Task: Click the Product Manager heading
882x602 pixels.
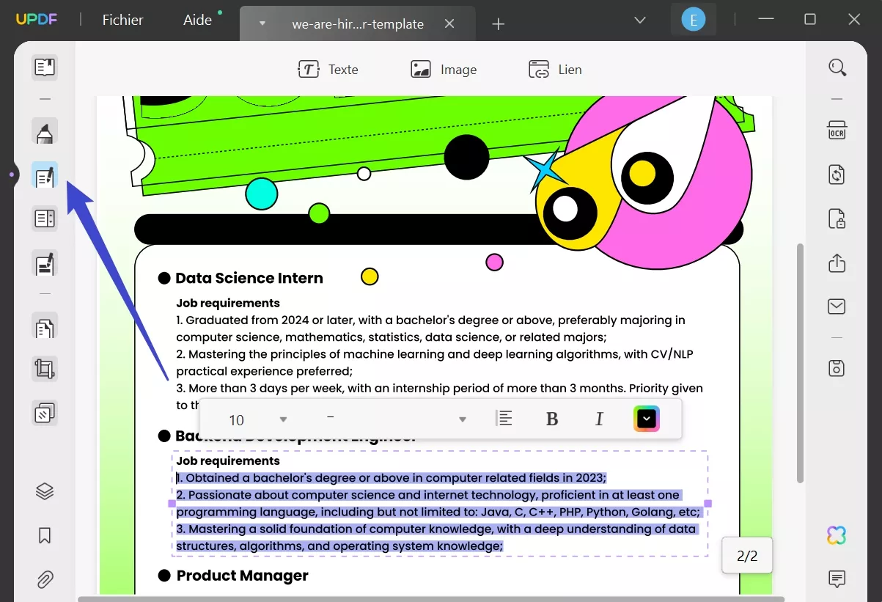Action: 242,576
